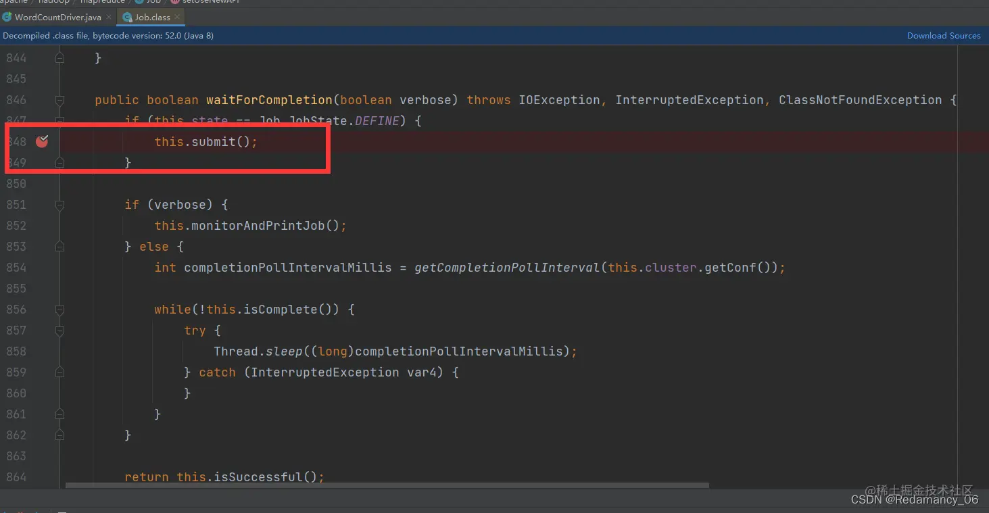Image resolution: width=989 pixels, height=513 pixels.
Task: Close the WordCountDriver.java tab
Action: point(108,17)
